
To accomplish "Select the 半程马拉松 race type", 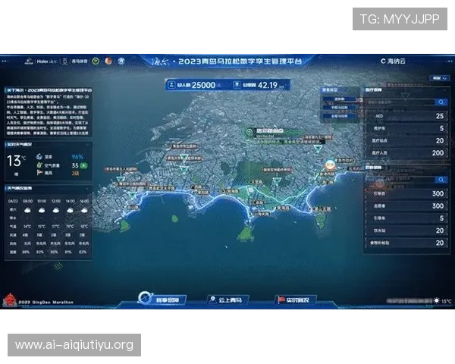I will (x=340, y=108).
